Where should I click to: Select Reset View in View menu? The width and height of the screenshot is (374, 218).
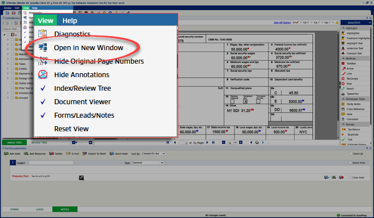point(71,128)
